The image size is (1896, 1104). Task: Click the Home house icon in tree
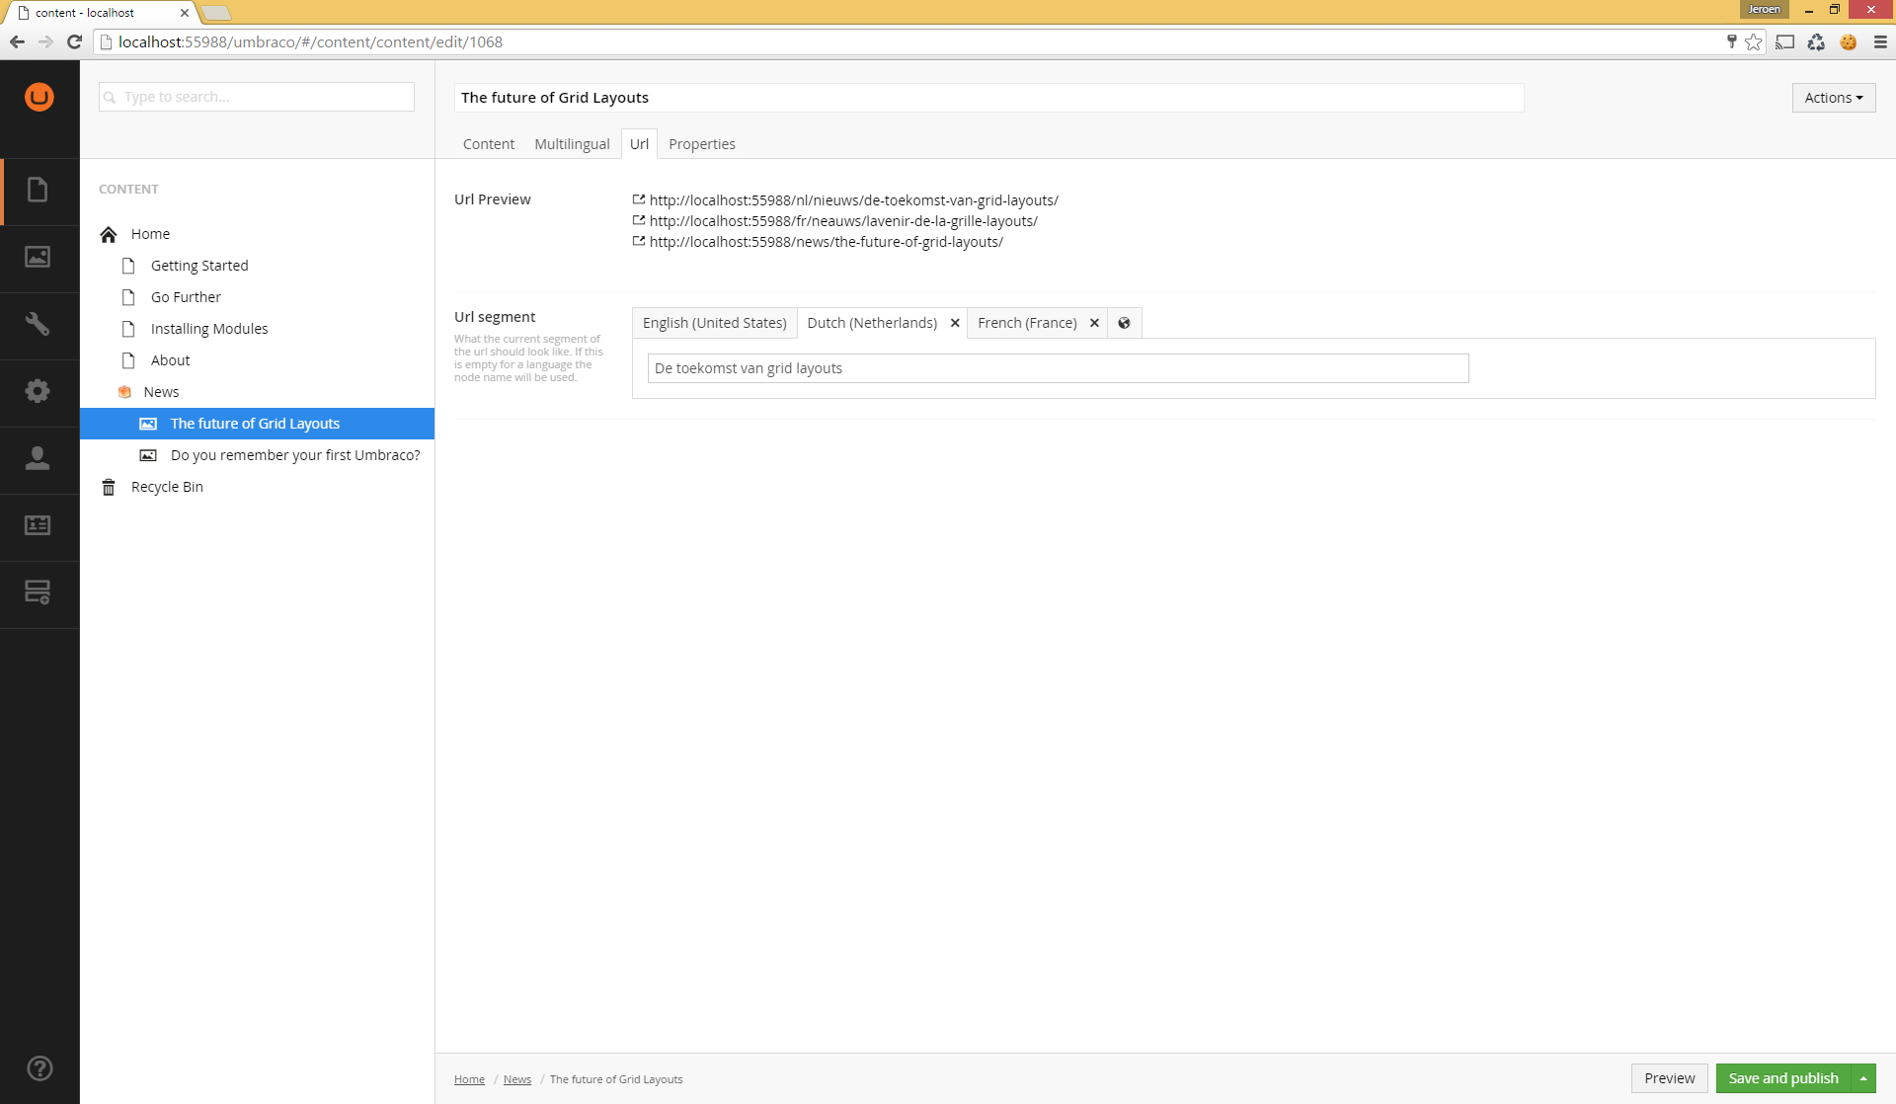pos(109,234)
